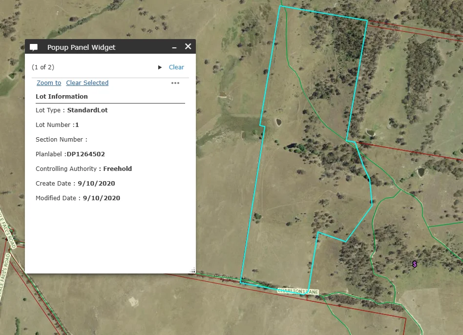Click the next feature arrow beside Clear

159,67
